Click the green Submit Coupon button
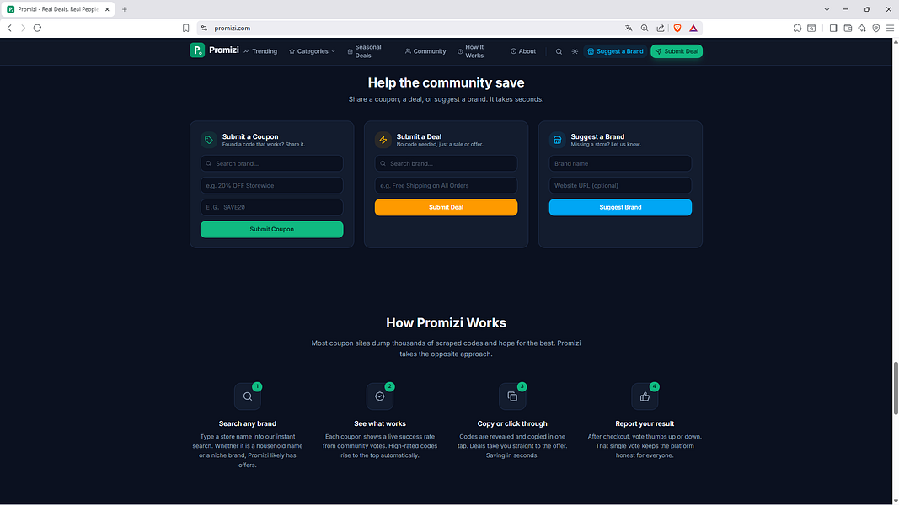The image size is (899, 505). click(272, 229)
